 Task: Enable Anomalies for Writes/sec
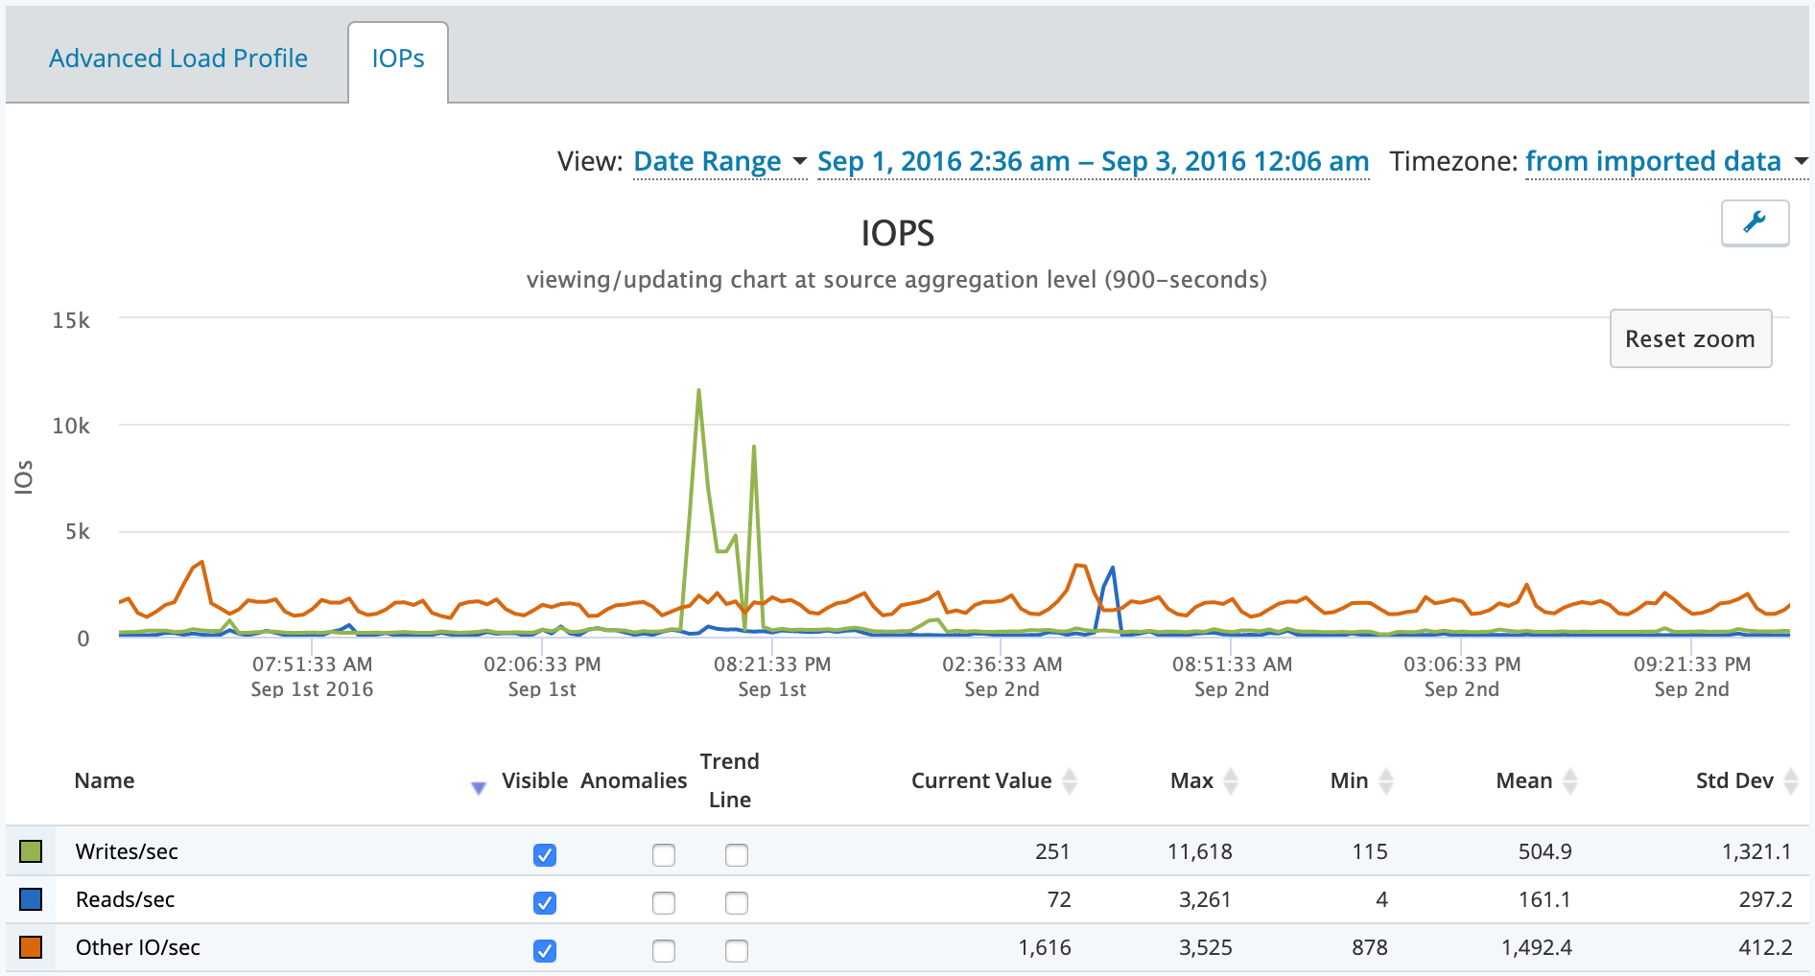pos(664,854)
